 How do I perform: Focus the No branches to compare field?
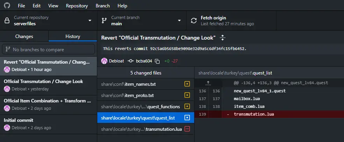(x=49, y=49)
